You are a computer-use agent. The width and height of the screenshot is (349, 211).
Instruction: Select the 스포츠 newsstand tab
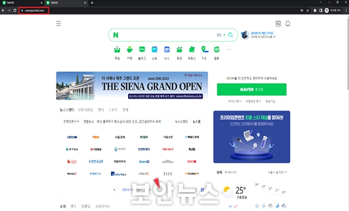coord(113,110)
